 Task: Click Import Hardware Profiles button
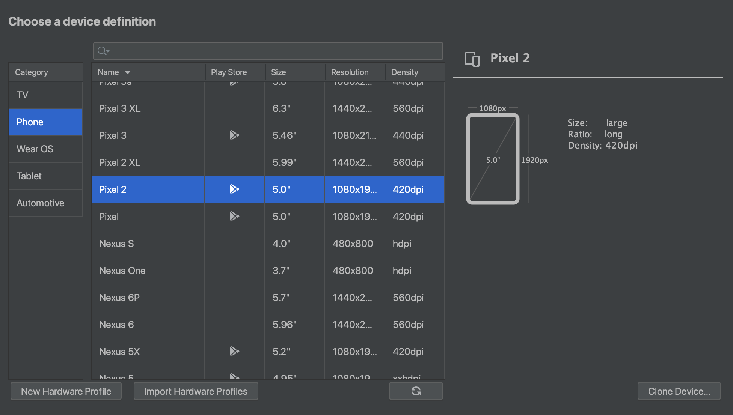[x=196, y=391]
